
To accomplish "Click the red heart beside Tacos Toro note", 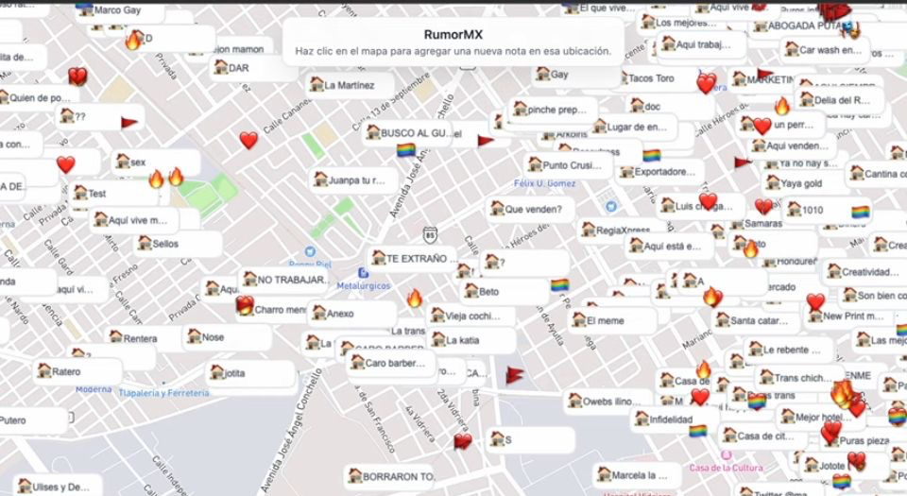I will 707,84.
